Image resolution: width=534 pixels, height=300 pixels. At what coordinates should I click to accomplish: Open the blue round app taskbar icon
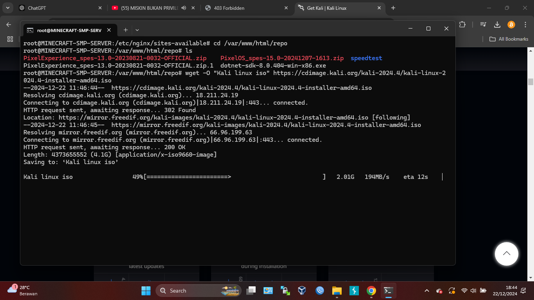(320, 291)
